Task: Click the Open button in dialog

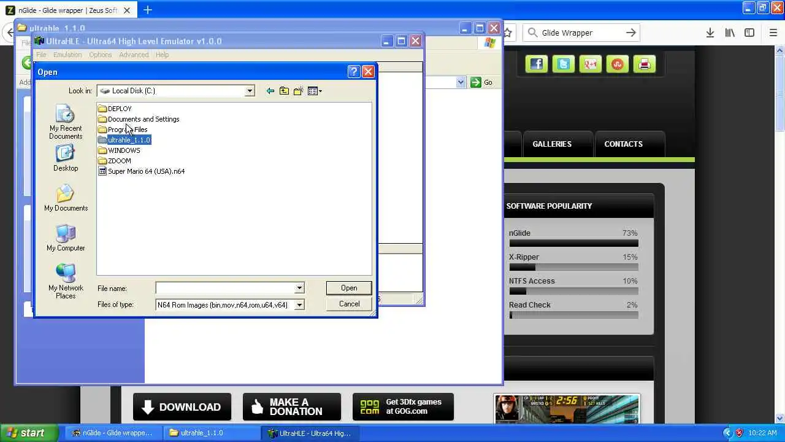Action: tap(349, 288)
